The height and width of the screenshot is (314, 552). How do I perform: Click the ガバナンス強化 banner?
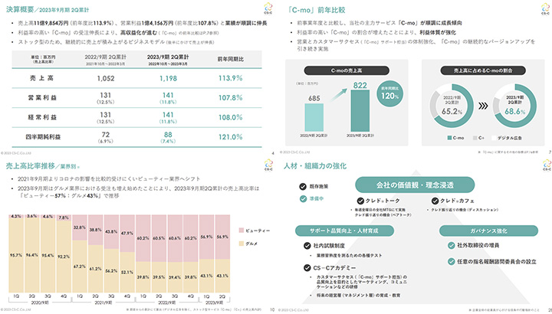[488, 231]
